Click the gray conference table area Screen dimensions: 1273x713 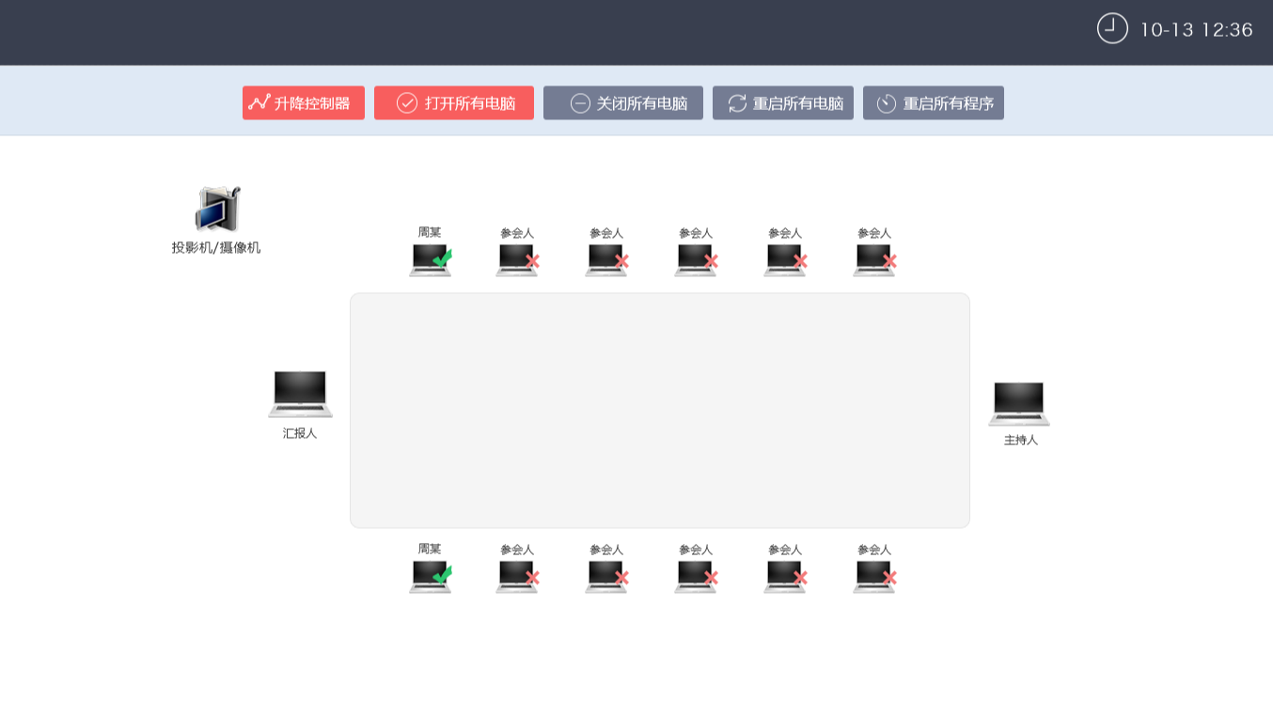[x=659, y=411]
